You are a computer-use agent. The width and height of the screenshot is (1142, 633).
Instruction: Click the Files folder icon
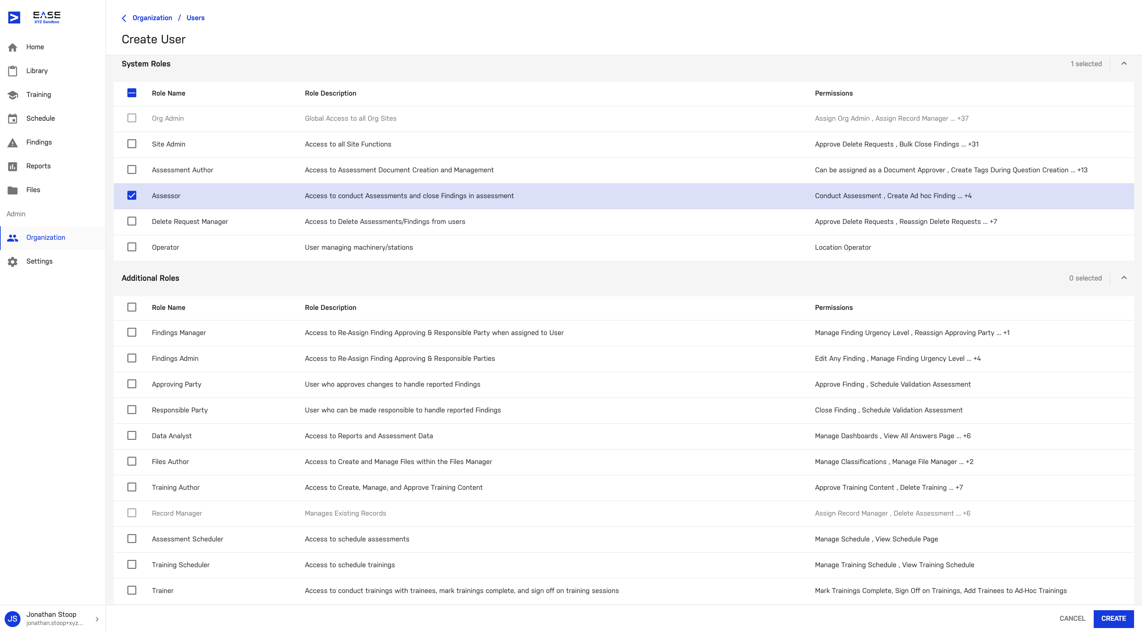click(13, 190)
